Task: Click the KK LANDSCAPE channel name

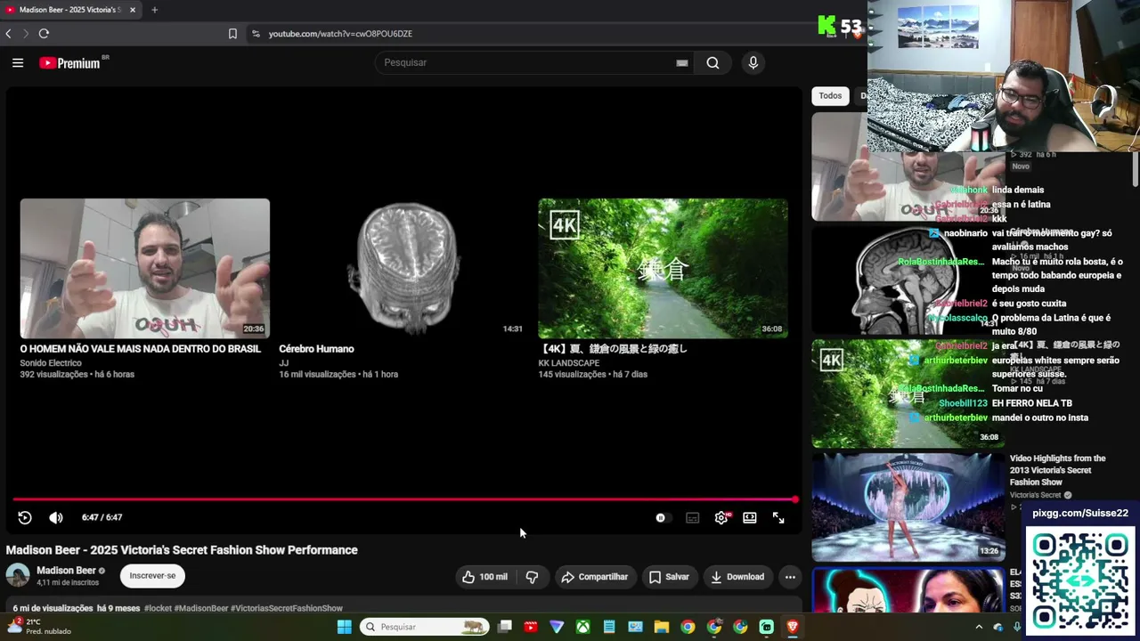Action: coord(568,363)
